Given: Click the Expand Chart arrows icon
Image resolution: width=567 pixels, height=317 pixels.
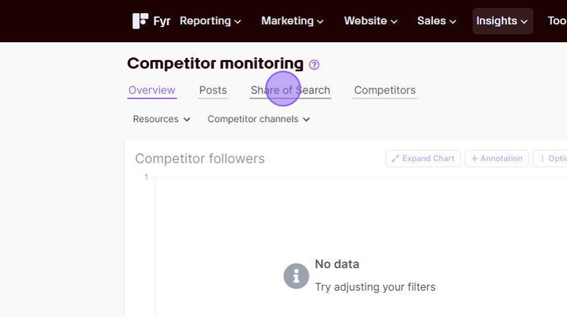Looking at the screenshot, I should click(395, 159).
